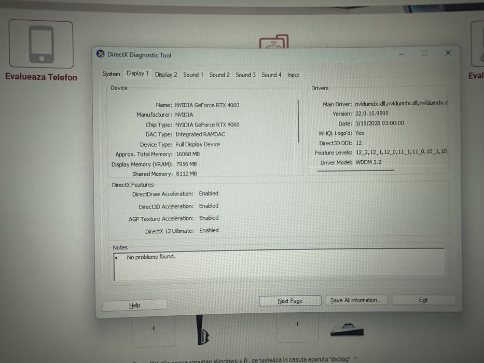This screenshot has width=484, height=363.
Task: Click the black flat console image
Action: click(x=347, y=330)
